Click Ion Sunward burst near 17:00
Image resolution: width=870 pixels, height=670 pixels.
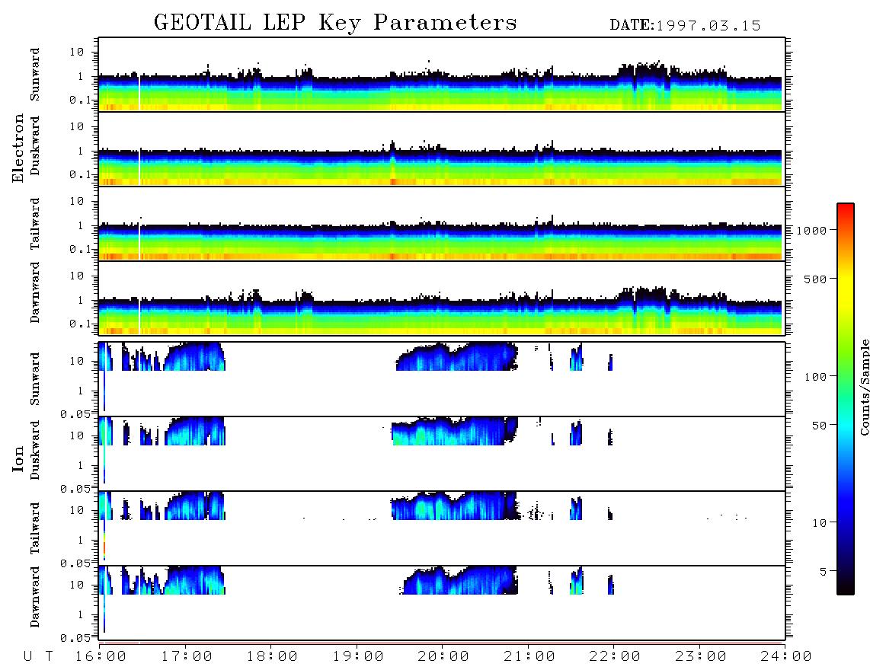[194, 357]
